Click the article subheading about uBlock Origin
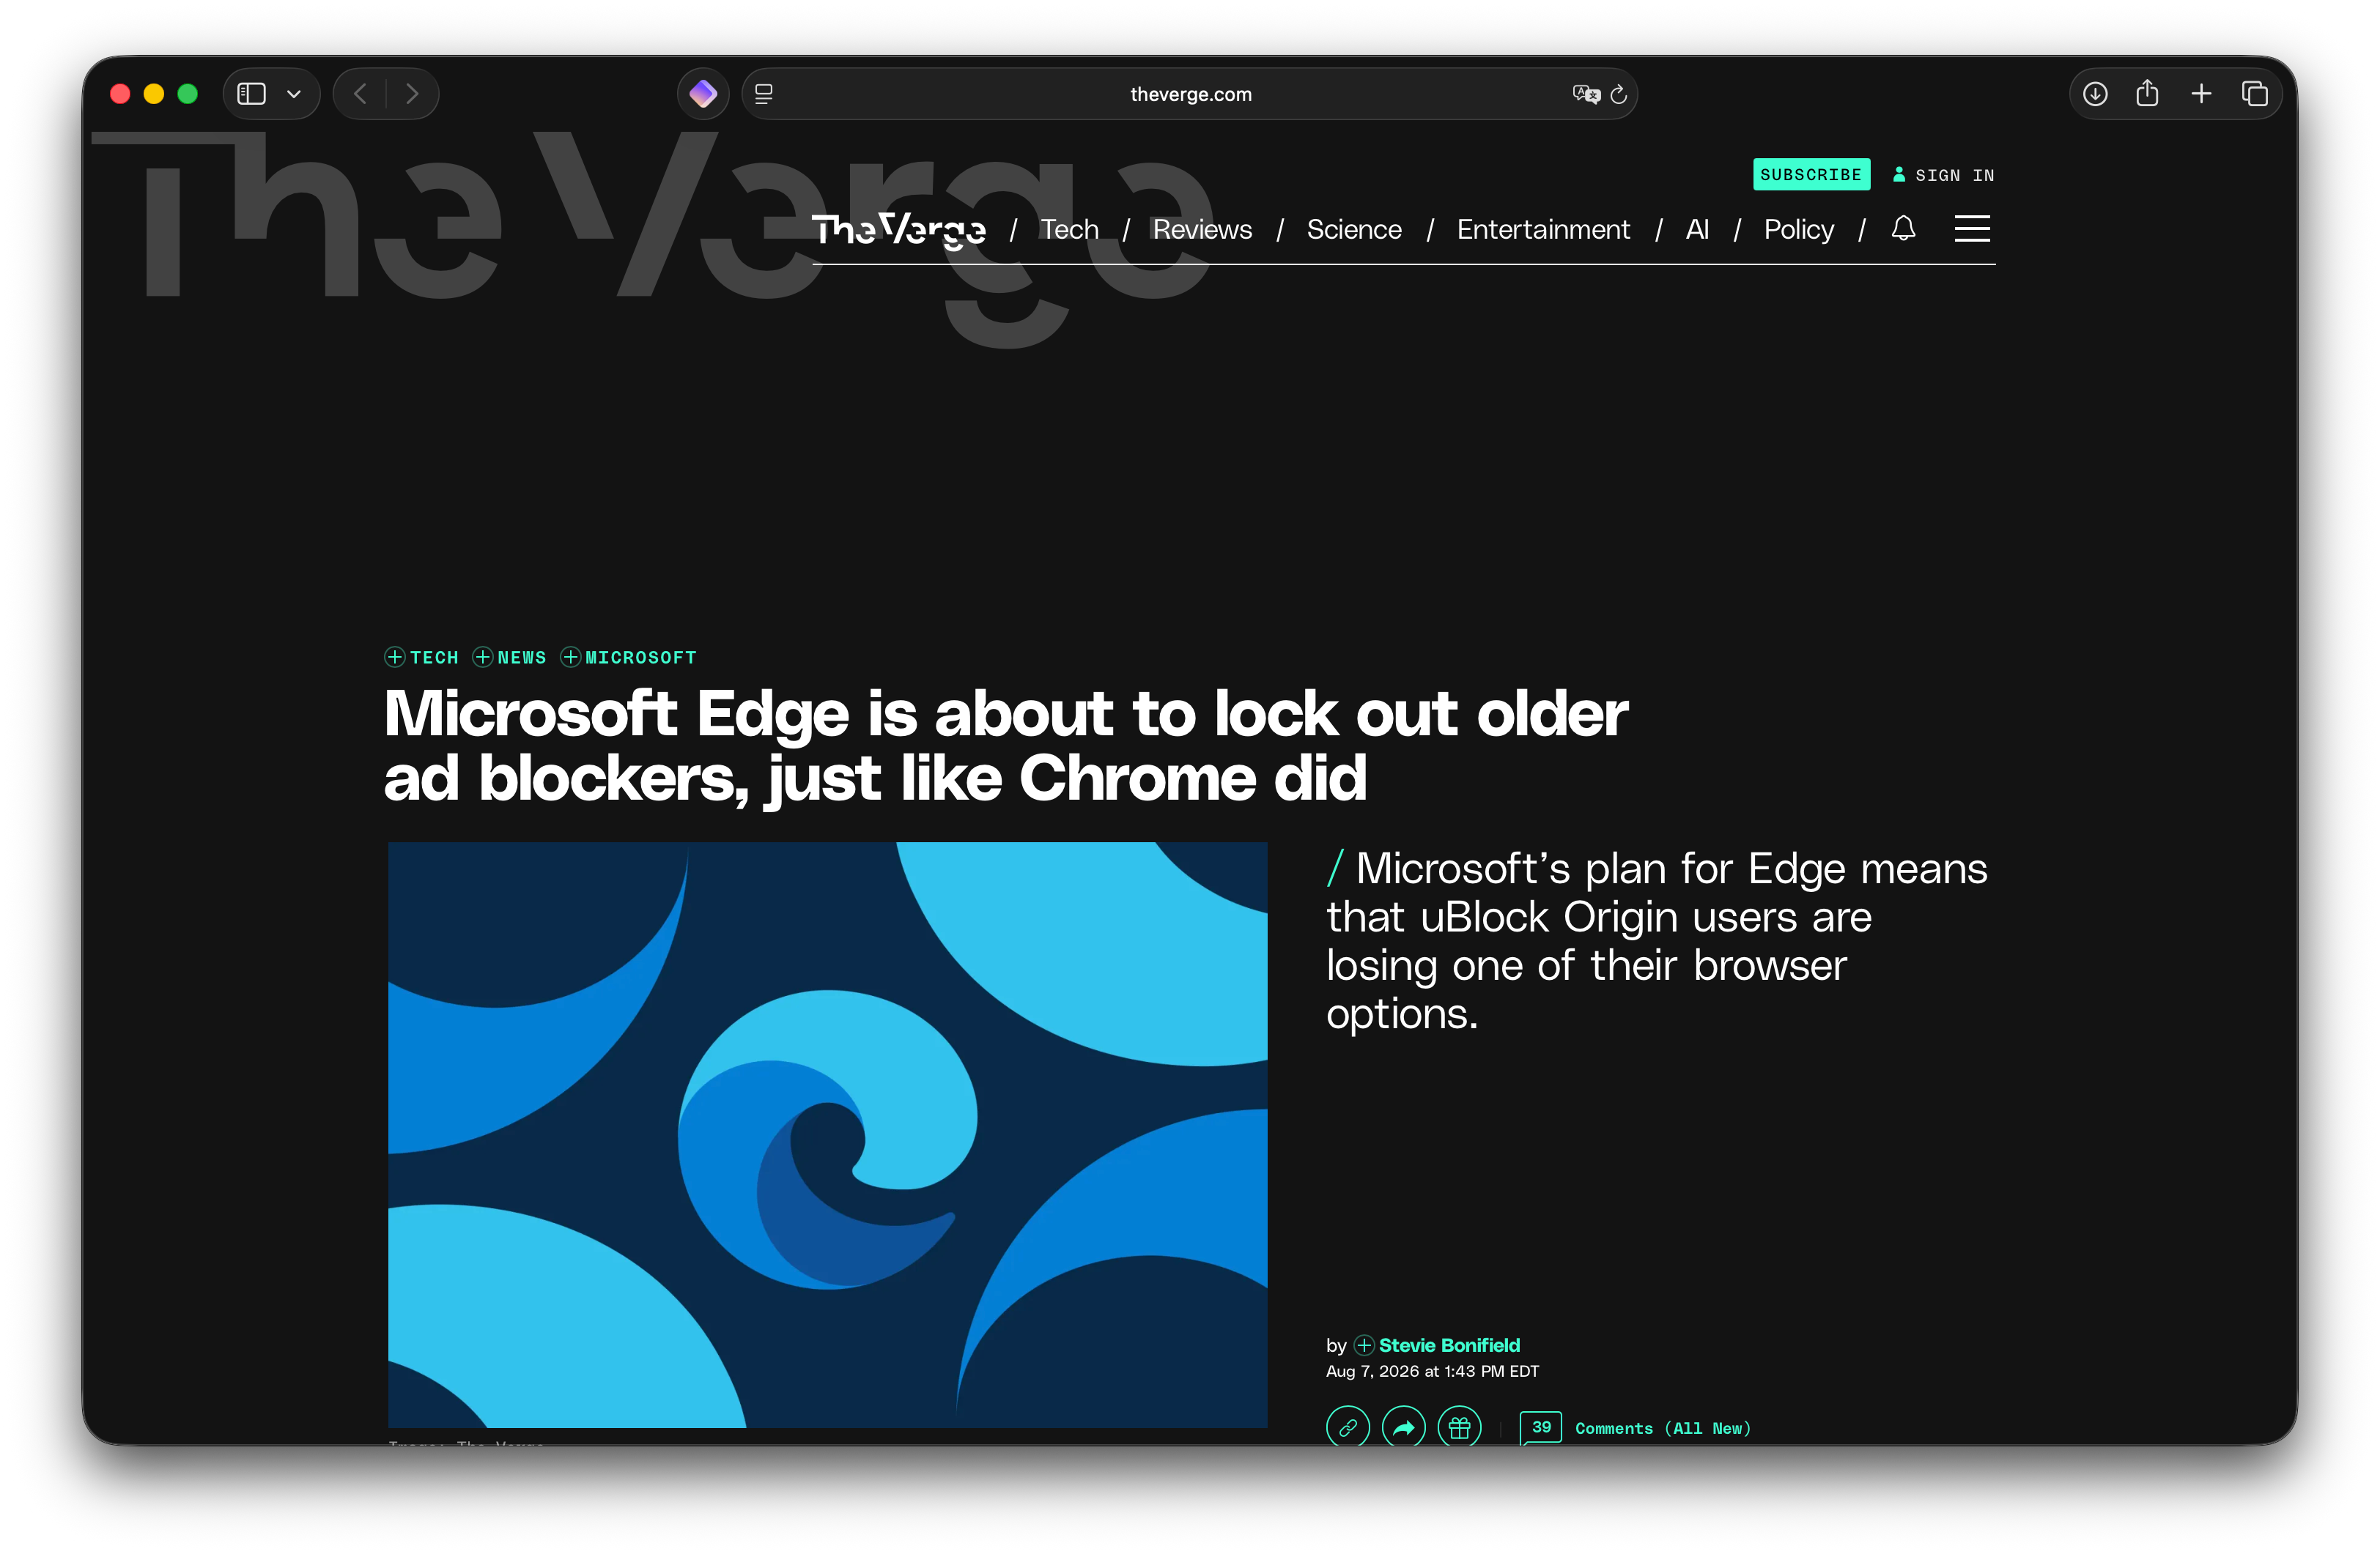This screenshot has width=2380, height=1554. click(1657, 940)
